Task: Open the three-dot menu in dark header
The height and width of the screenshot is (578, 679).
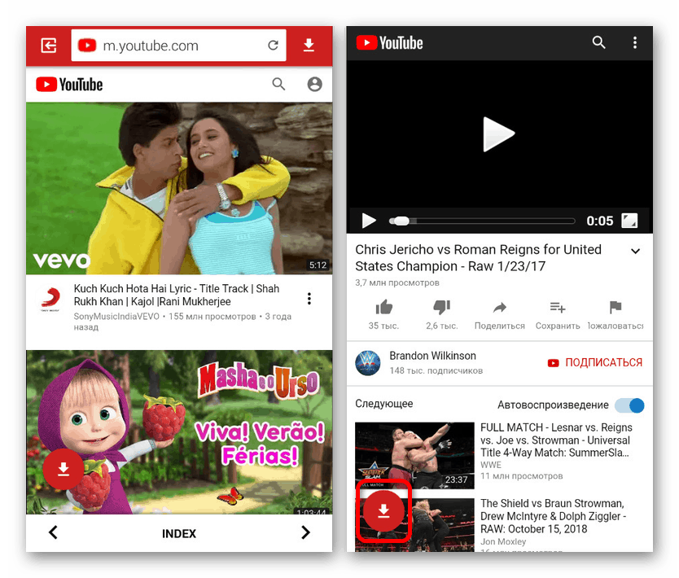Action: (635, 42)
